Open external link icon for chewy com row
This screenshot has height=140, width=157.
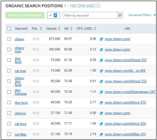(101, 50)
